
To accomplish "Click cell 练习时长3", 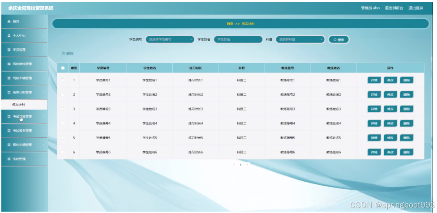I will [x=195, y=109].
